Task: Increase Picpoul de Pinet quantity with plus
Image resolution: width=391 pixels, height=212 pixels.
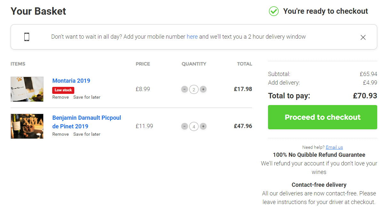Action: click(203, 126)
